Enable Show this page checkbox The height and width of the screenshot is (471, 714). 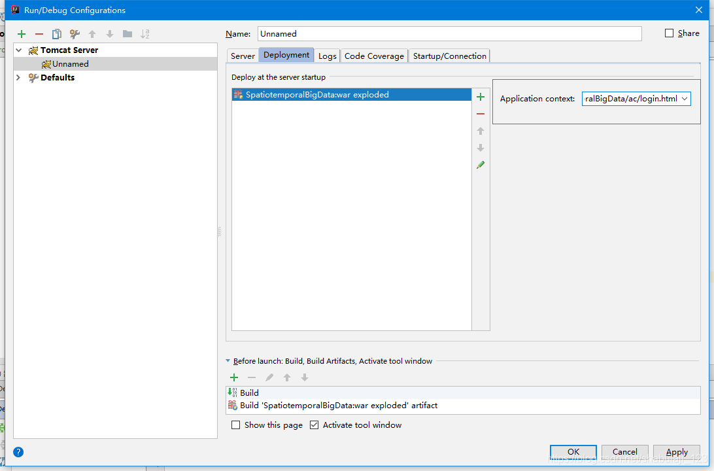click(235, 425)
